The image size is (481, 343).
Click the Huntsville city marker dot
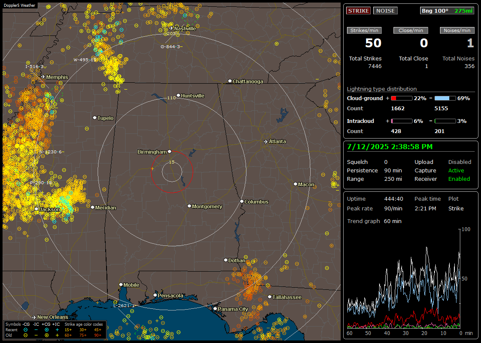coord(178,95)
